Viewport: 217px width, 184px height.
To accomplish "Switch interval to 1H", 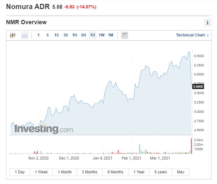I will tap(75, 35).
